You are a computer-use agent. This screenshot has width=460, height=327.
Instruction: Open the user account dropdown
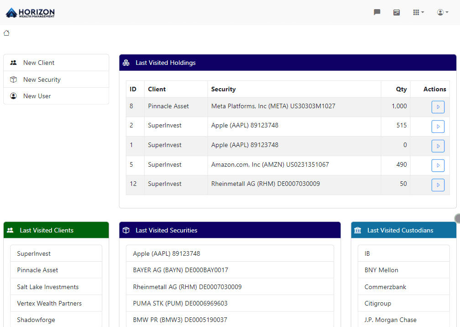click(443, 12)
